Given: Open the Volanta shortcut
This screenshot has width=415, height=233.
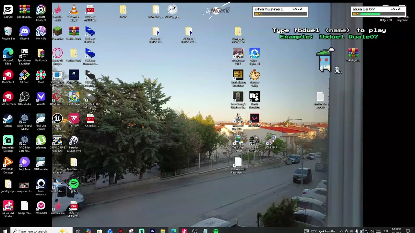Looking at the screenshot, I should tap(41, 99).
